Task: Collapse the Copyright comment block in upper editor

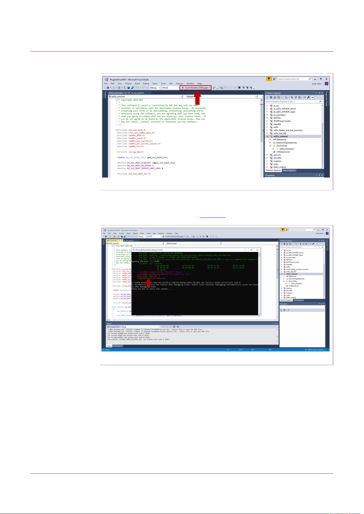Action: (116, 100)
